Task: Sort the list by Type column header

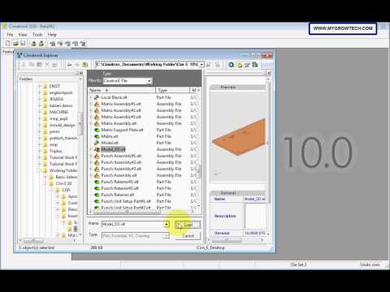Action: pyautogui.click(x=172, y=90)
